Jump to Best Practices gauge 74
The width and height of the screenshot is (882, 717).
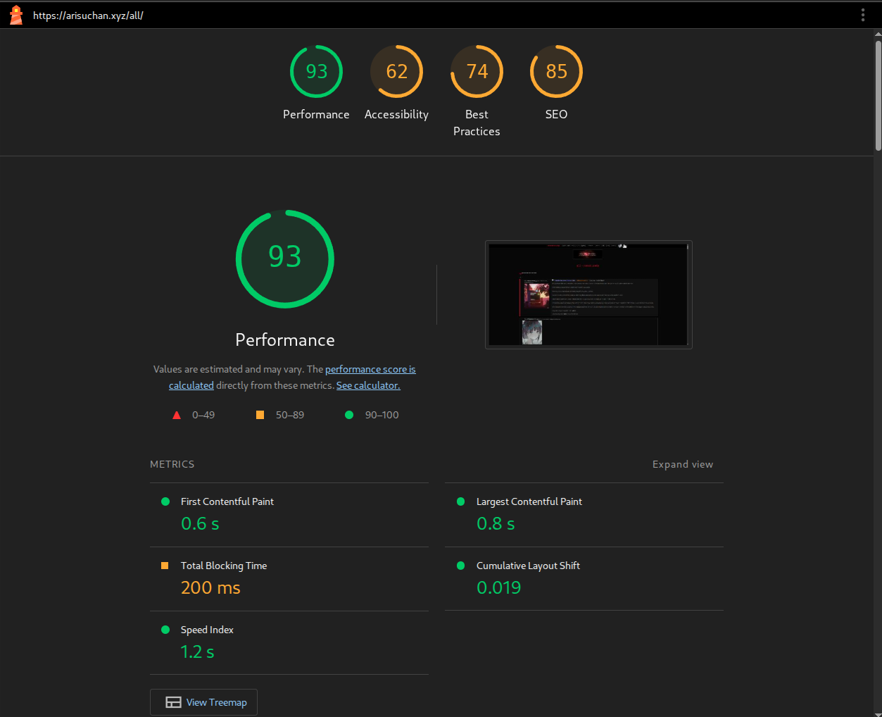[477, 72]
